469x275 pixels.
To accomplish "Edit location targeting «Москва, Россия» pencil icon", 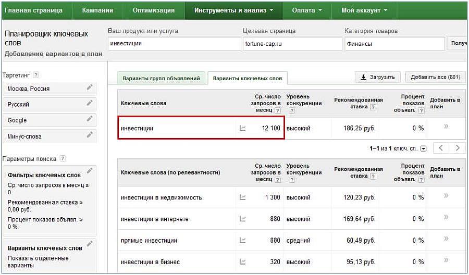I will coord(90,87).
